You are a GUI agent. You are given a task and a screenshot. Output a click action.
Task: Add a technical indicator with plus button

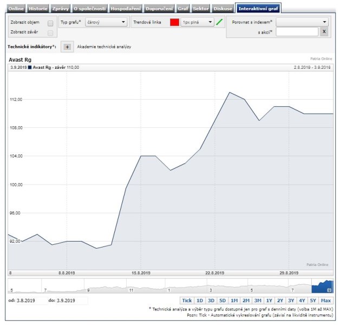point(67,47)
